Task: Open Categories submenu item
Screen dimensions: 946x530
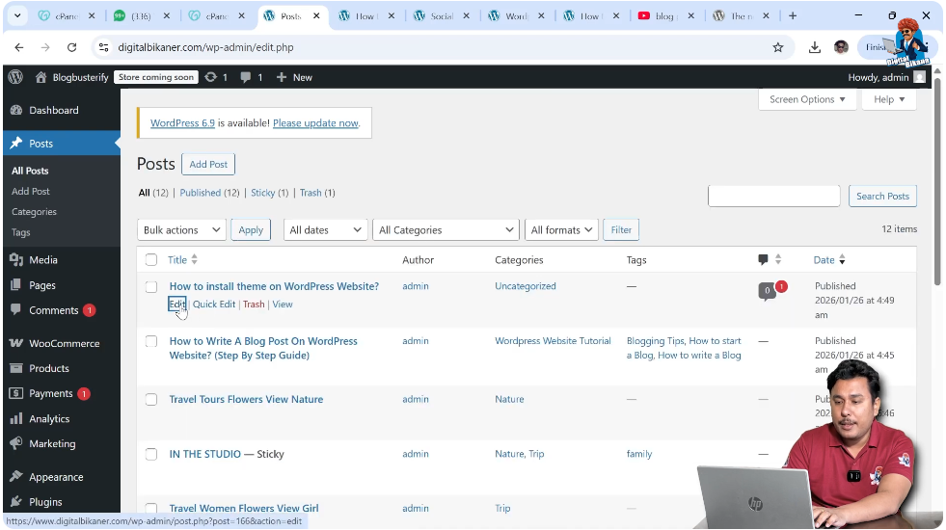Action: click(x=34, y=212)
